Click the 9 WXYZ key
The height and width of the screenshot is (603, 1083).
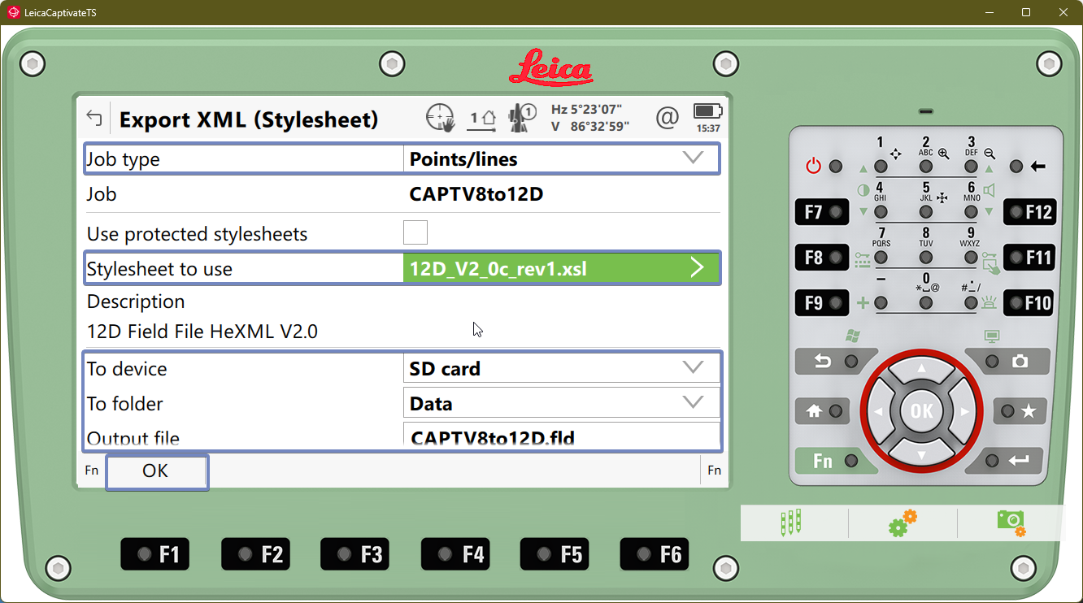click(x=972, y=258)
